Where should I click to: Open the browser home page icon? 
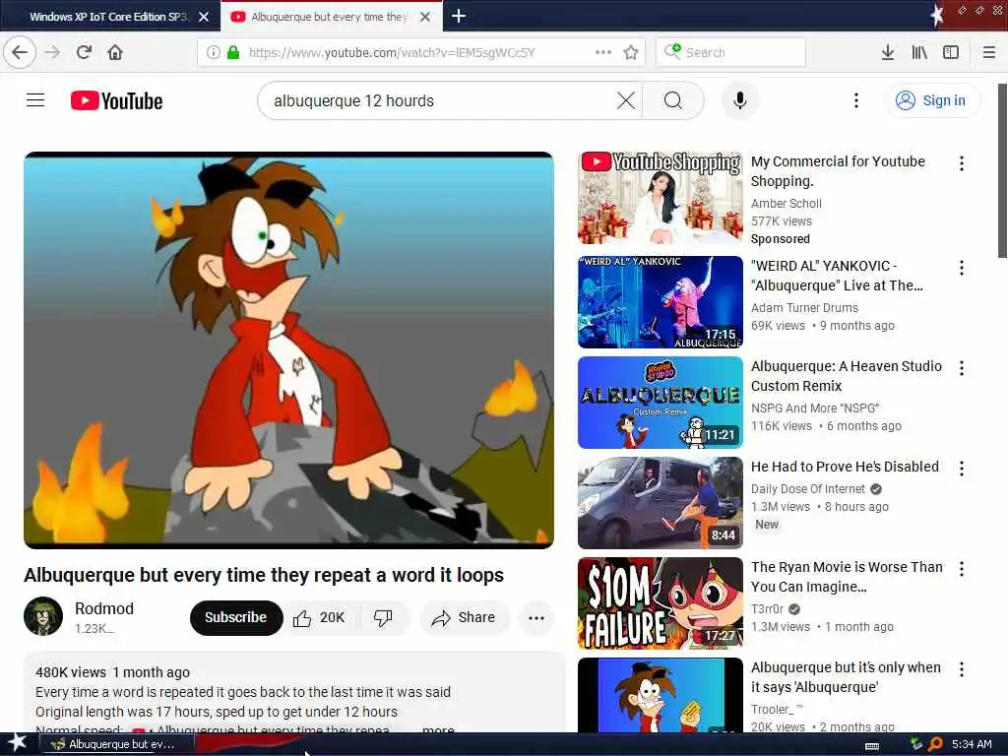coord(115,52)
